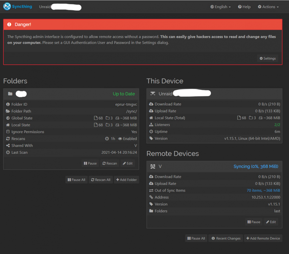Click remote device Upload Rate cloud icon

click(151, 184)
